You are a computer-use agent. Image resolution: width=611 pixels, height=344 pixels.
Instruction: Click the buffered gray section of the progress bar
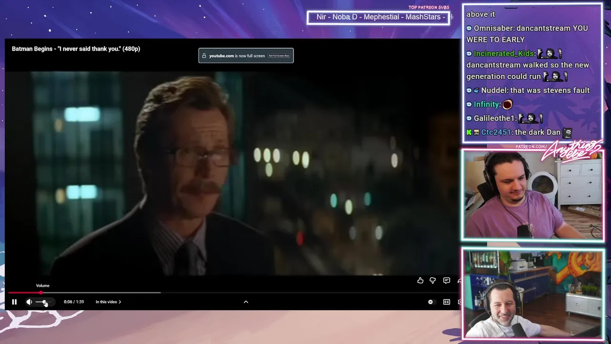pyautogui.click(x=101, y=292)
